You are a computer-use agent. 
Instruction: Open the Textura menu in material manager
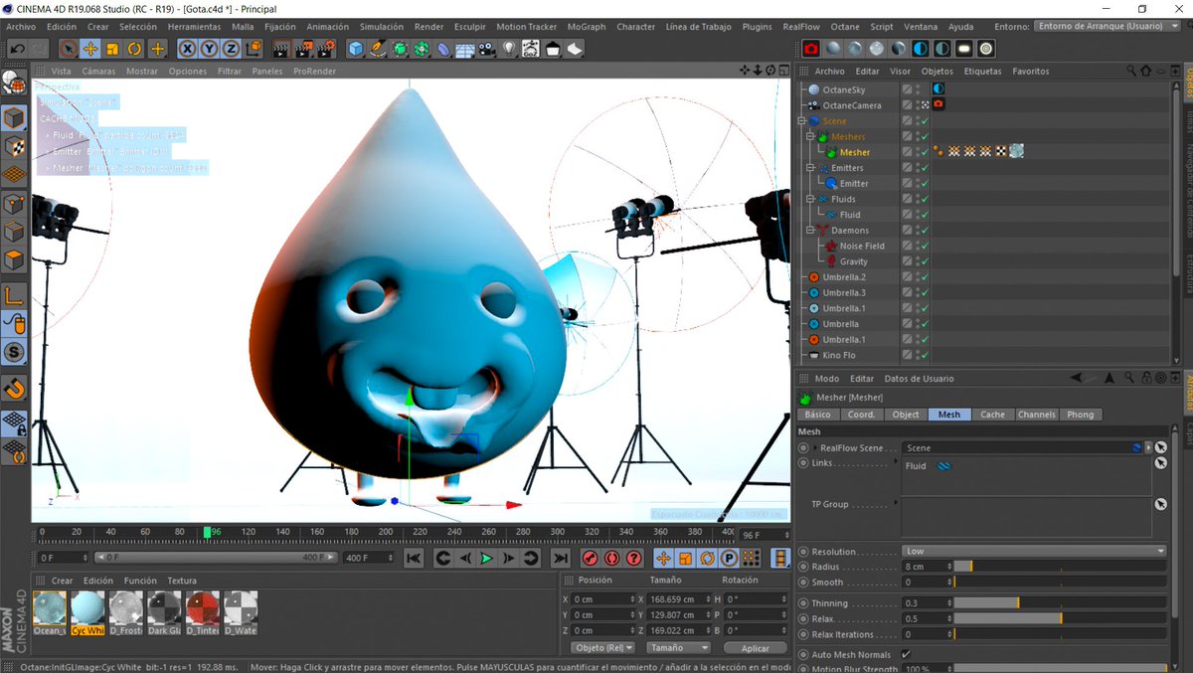[182, 581]
